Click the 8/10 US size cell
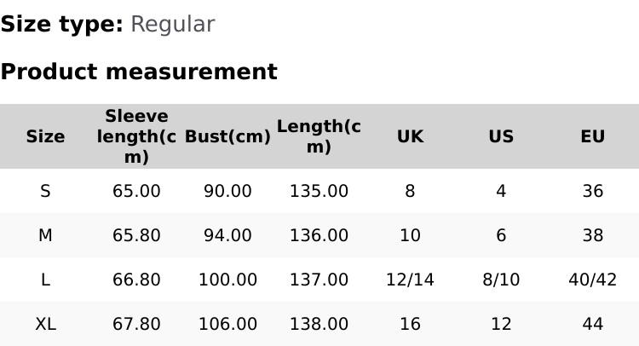The image size is (639, 346). pos(501,280)
